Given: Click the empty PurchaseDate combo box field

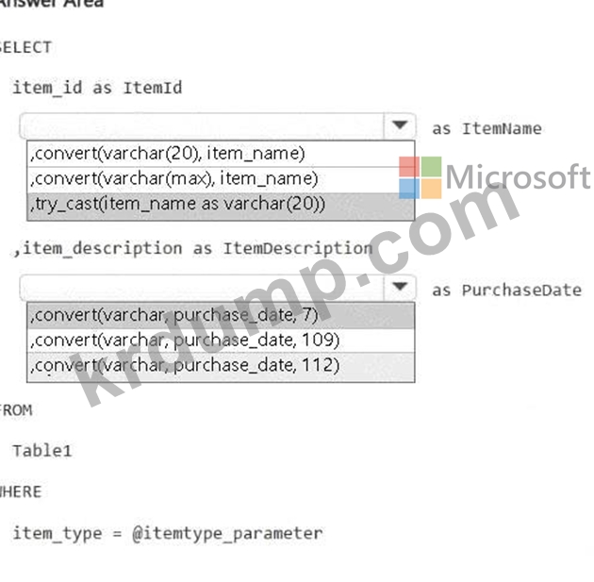Looking at the screenshot, I should [202, 287].
